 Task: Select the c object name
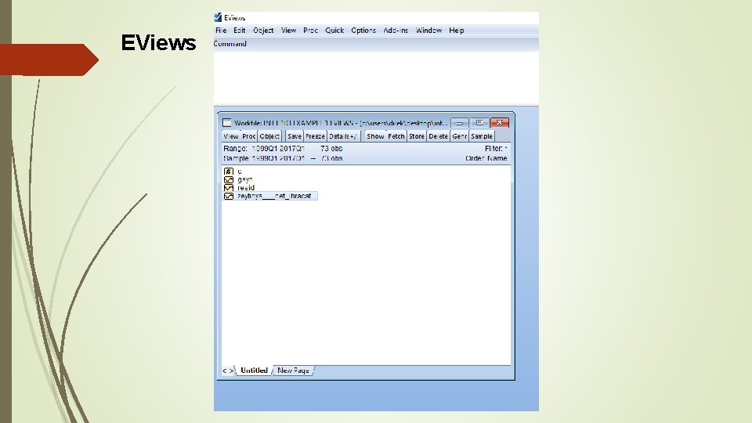tap(240, 172)
